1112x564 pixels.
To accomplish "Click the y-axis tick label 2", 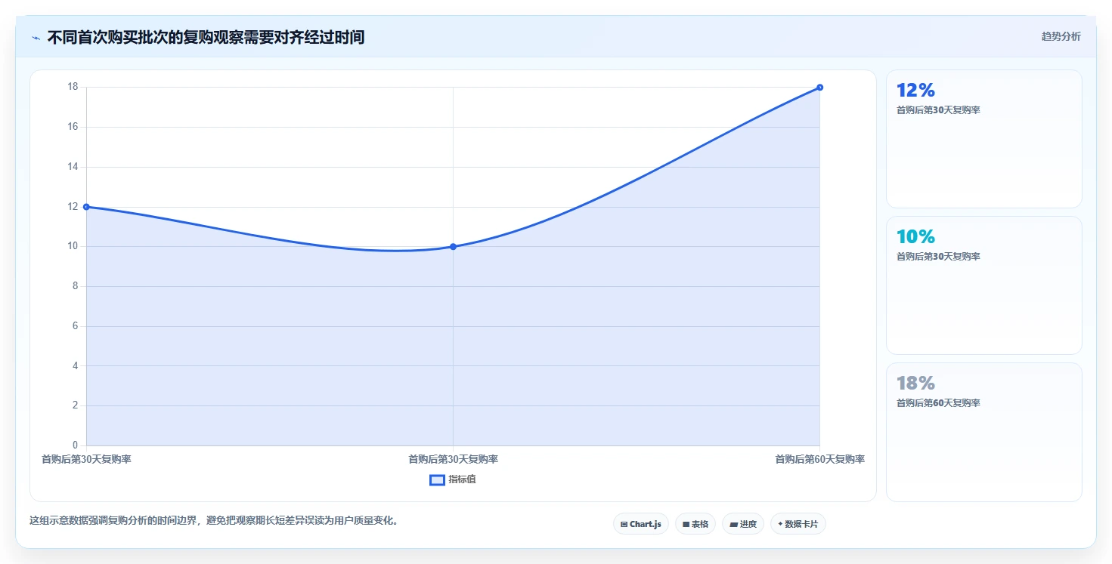I will point(76,405).
